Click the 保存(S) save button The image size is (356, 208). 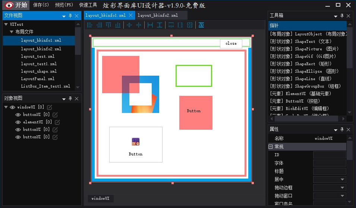[41, 5]
